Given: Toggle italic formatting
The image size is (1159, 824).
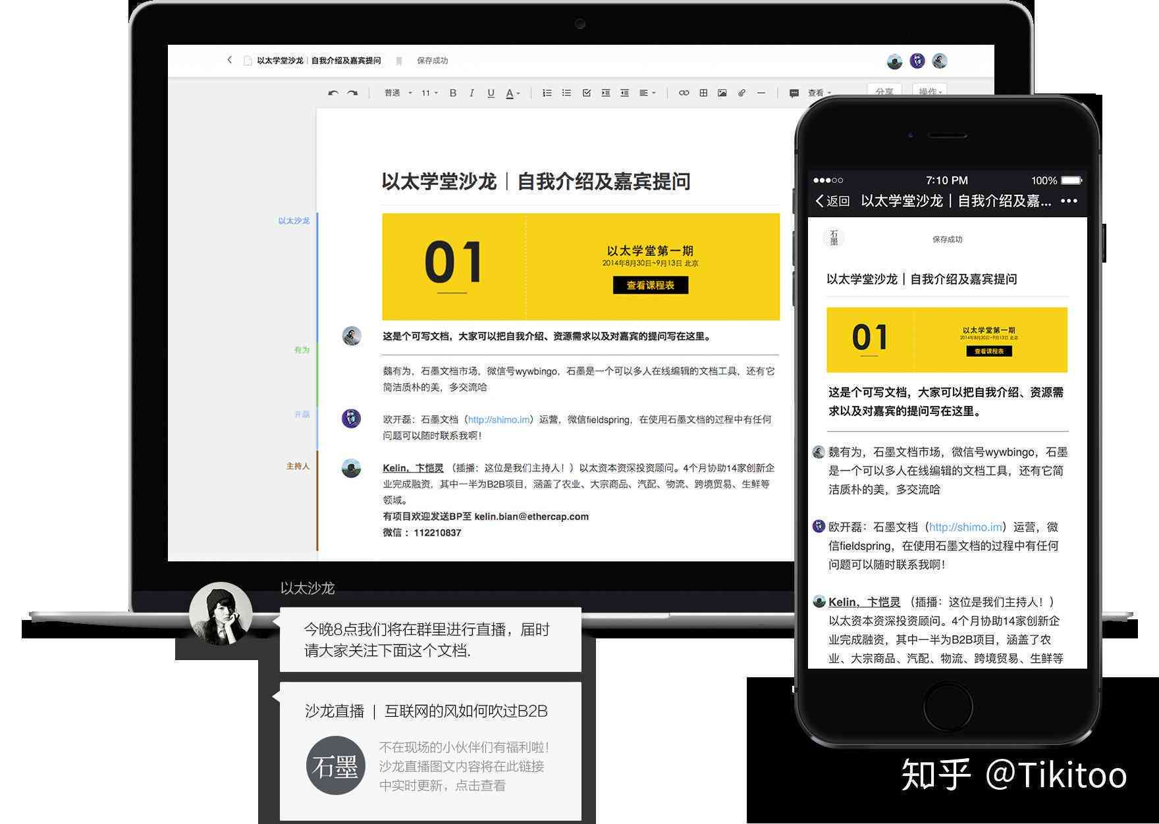Looking at the screenshot, I should 472,93.
